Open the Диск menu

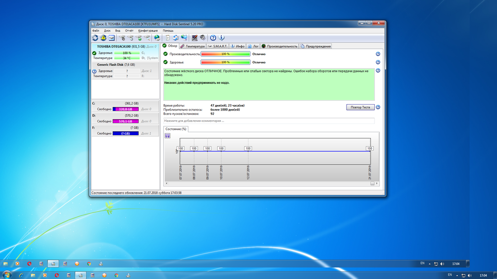[107, 31]
